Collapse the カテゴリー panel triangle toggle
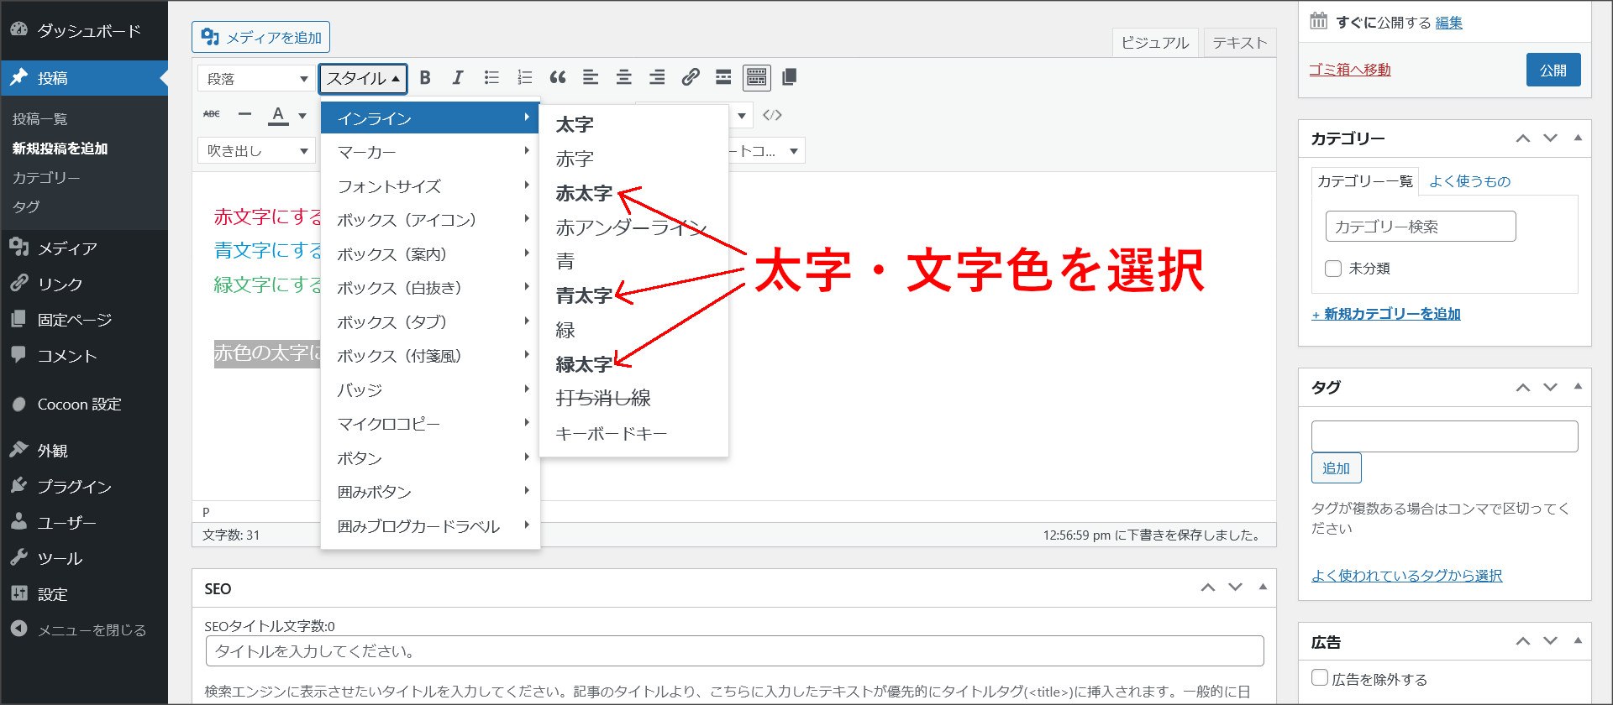Image resolution: width=1613 pixels, height=705 pixels. coord(1578,138)
